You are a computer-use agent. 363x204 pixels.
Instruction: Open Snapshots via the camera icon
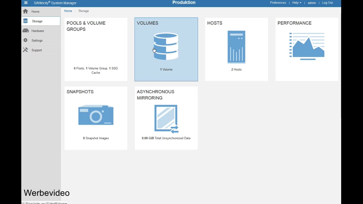click(x=96, y=115)
